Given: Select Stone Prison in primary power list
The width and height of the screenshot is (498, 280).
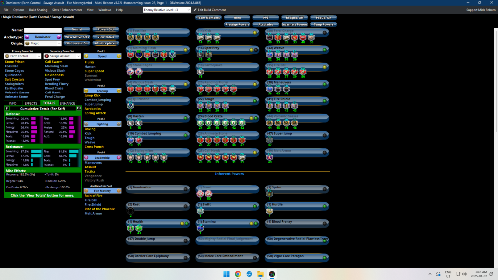Looking at the screenshot, I should click(14, 62).
